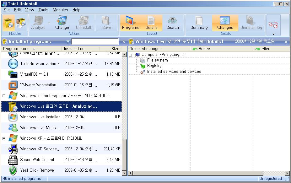Open the Uninstall log view
Image resolution: width=291 pixels, height=183 pixels.
pos(251,23)
